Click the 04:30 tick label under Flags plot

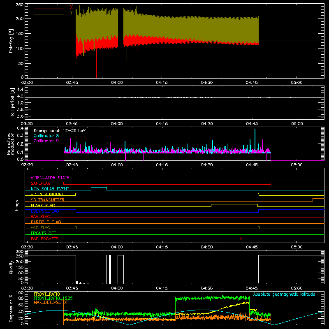coord(207,247)
